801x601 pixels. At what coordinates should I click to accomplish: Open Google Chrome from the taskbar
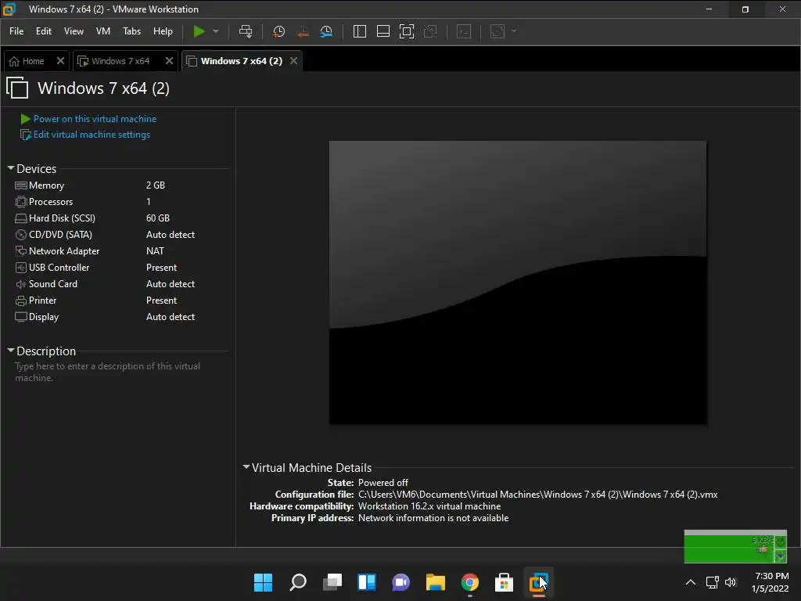(x=470, y=582)
